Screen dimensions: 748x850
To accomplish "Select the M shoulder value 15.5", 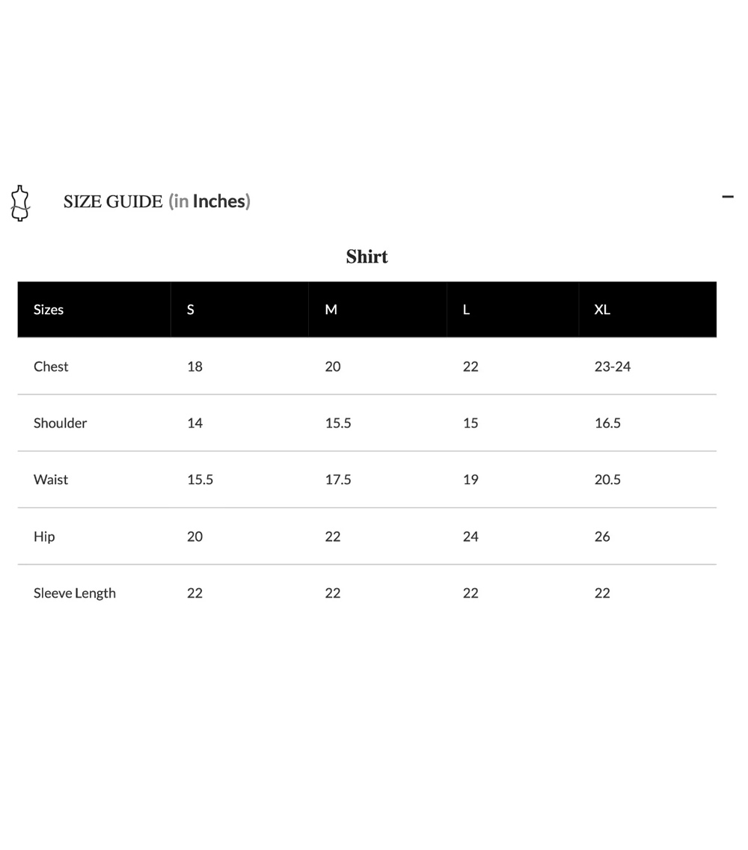I will [338, 424].
